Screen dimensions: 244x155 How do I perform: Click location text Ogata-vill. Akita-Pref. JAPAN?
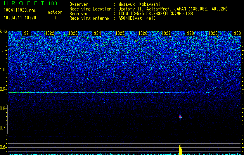(x=152, y=9)
